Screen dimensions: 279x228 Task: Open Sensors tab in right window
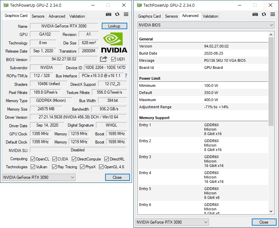point(171,16)
